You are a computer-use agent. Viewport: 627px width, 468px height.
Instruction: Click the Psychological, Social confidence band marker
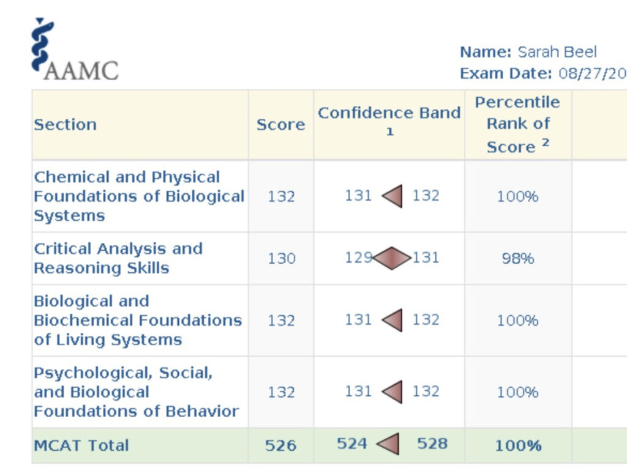click(392, 392)
